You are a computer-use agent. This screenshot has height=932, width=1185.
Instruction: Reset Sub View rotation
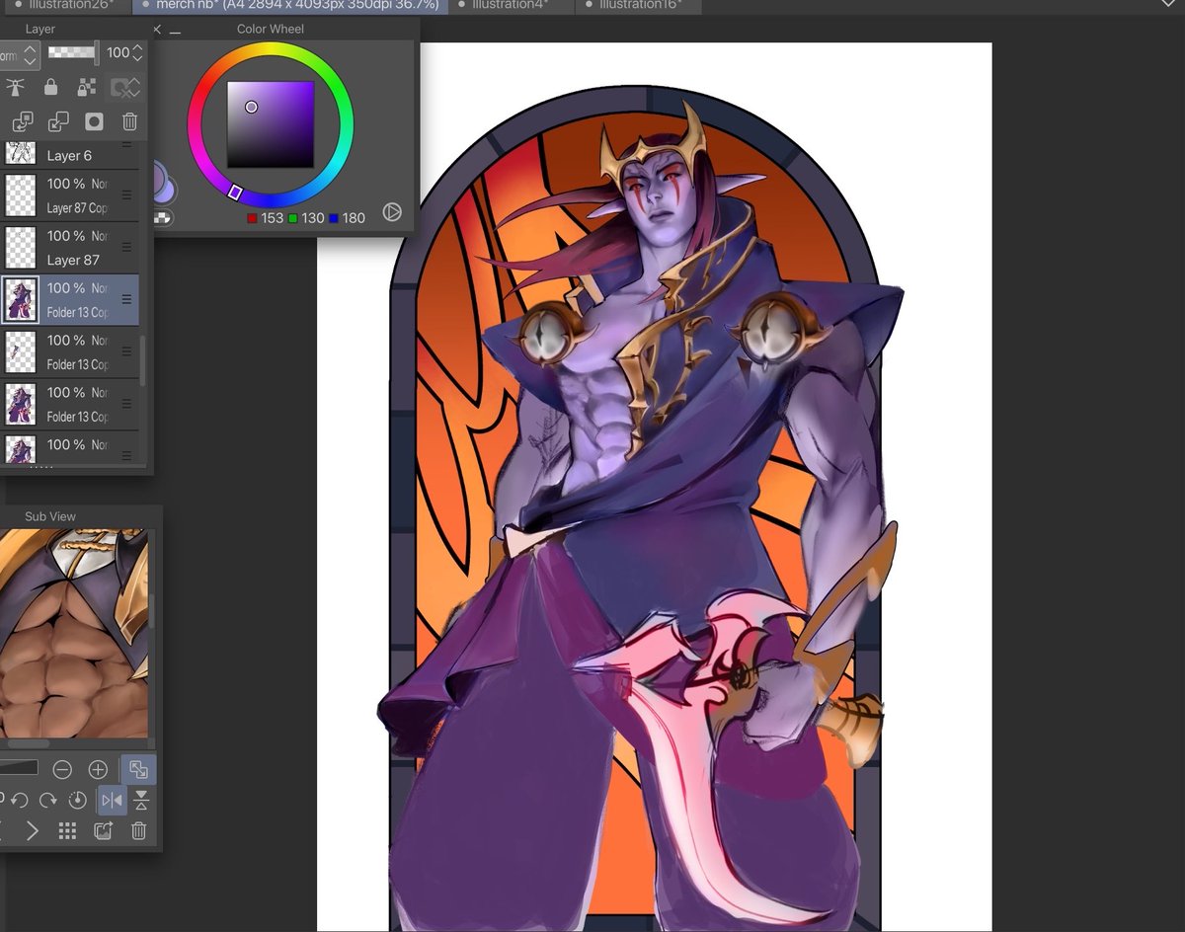(77, 801)
